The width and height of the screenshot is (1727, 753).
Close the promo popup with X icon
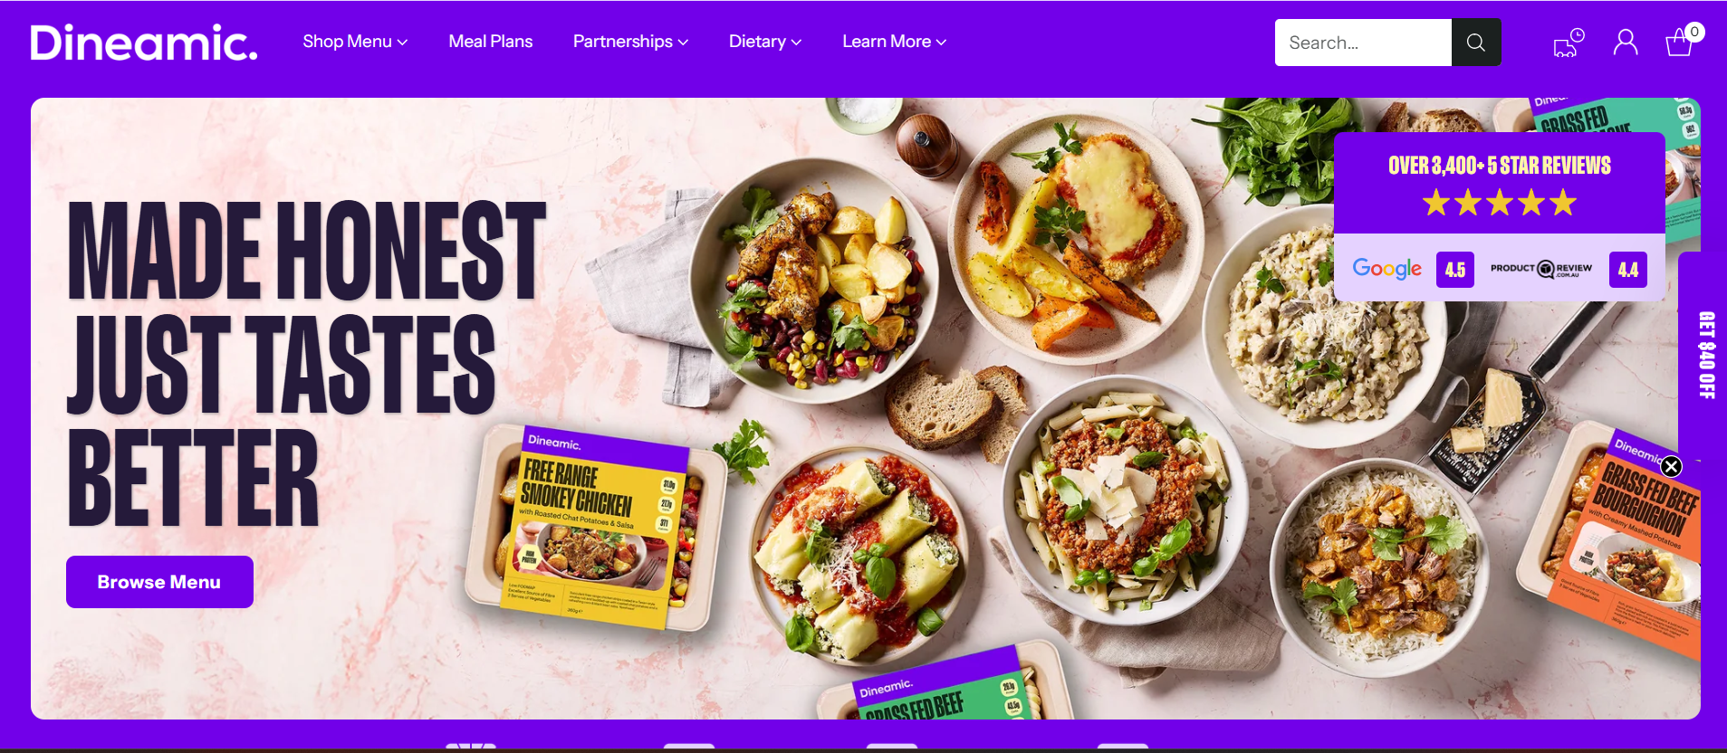[x=1672, y=466]
